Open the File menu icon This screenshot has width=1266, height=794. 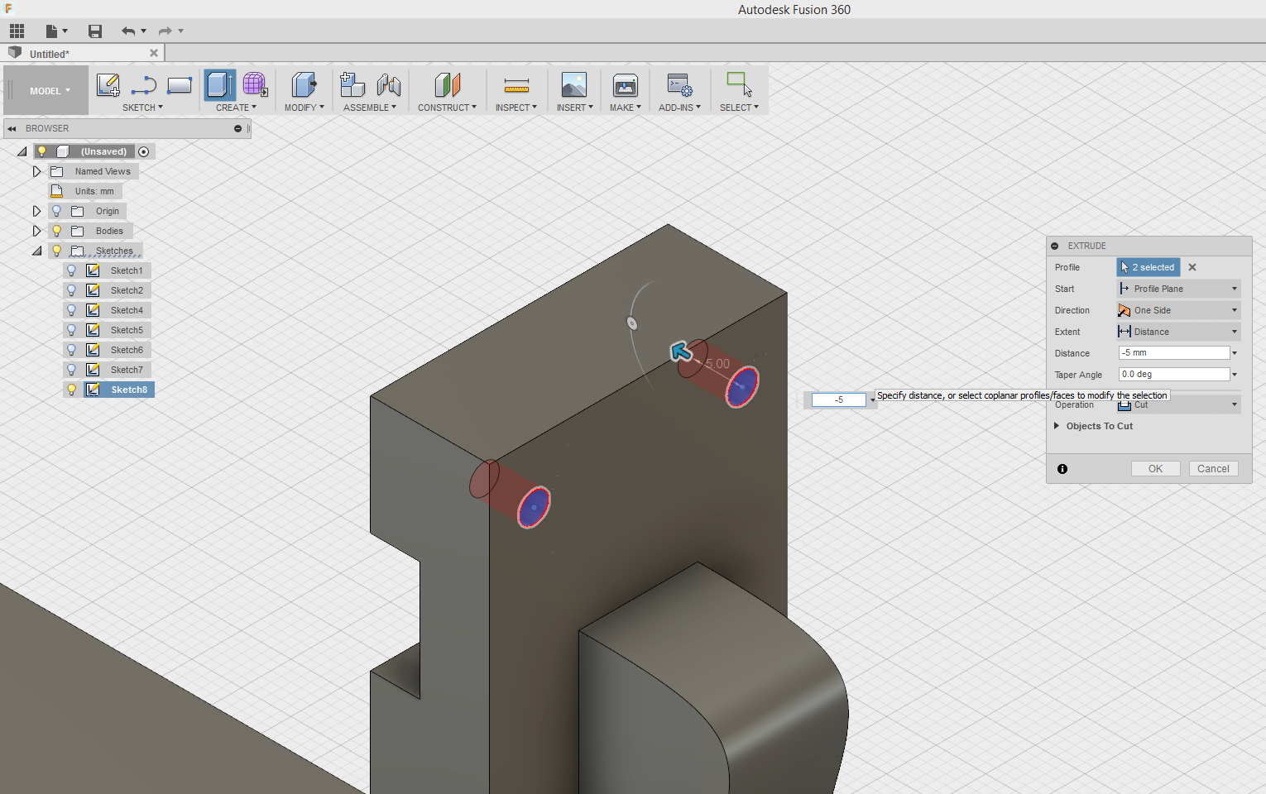(x=56, y=31)
